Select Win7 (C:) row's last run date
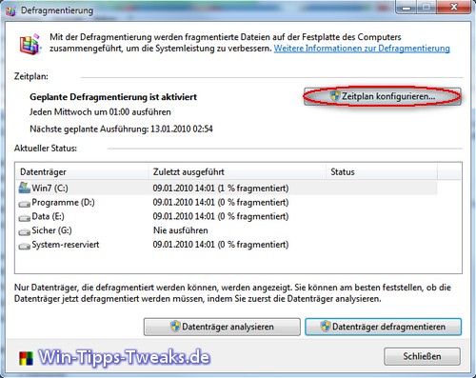 coord(221,189)
